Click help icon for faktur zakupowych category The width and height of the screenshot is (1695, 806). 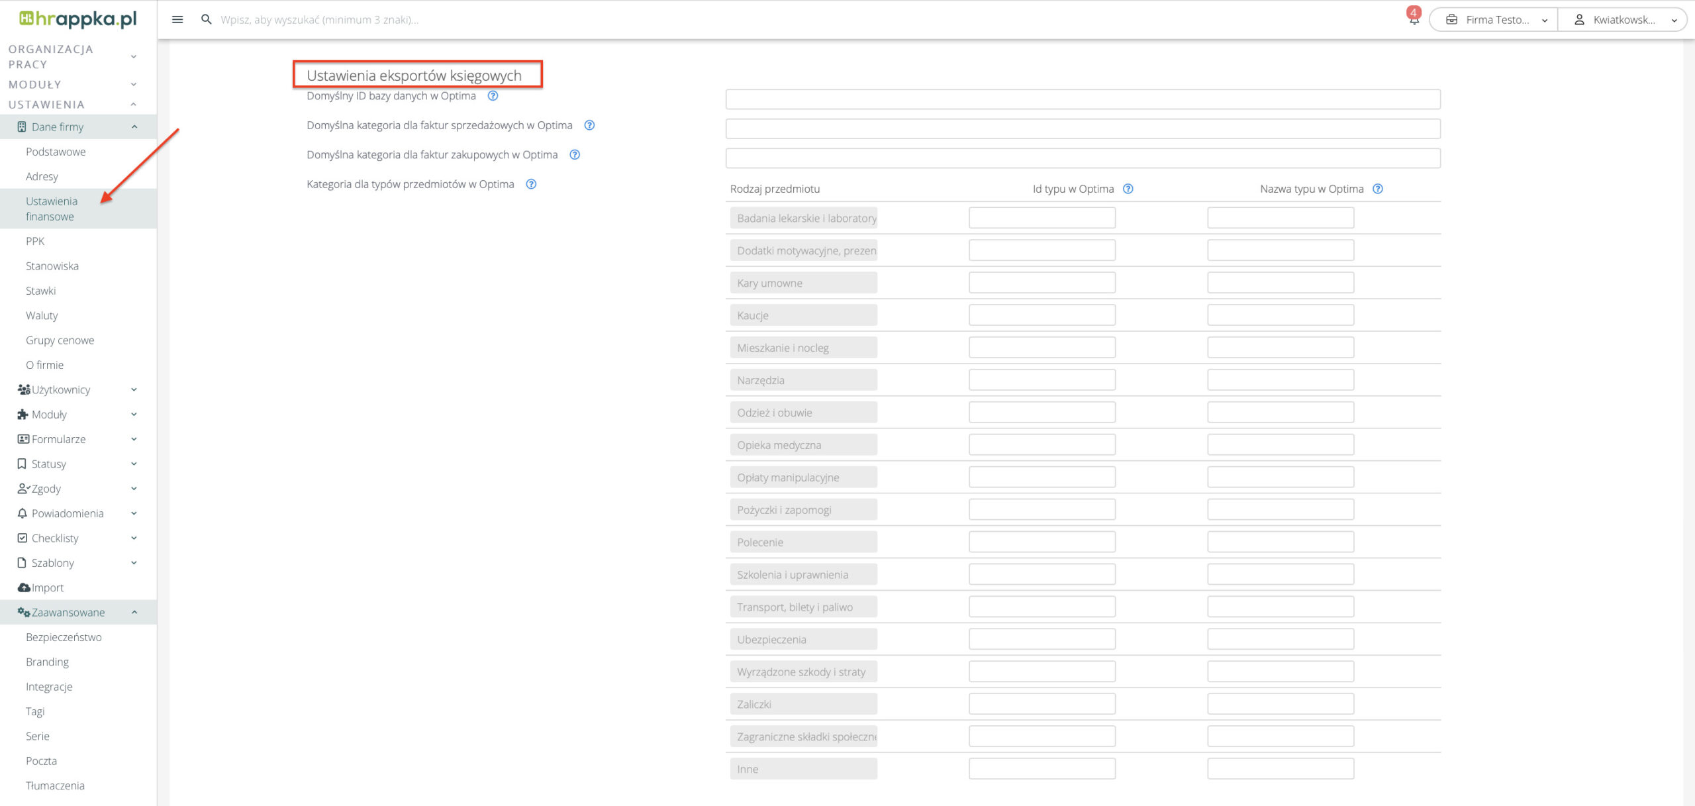[575, 155]
